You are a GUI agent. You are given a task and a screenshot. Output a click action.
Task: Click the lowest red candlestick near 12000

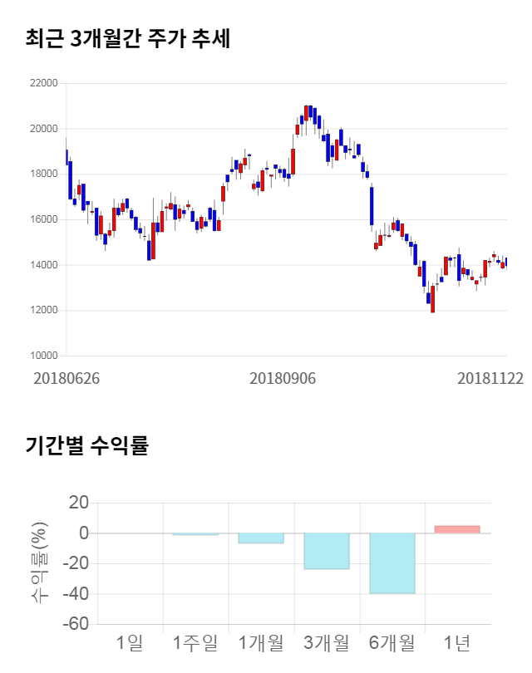coord(433,299)
